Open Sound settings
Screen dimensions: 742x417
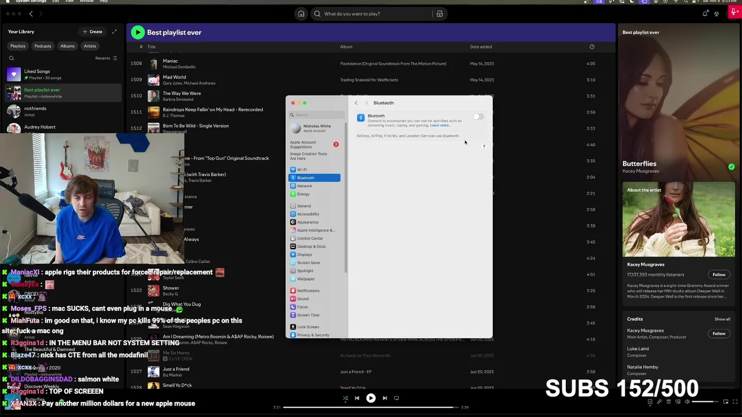[314, 299]
